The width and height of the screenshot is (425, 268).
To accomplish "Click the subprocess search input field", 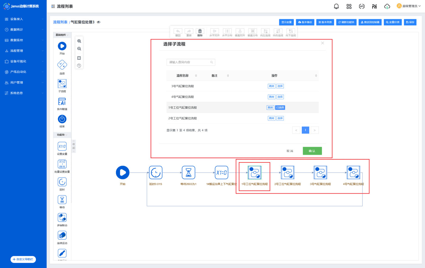I will 189,62.
